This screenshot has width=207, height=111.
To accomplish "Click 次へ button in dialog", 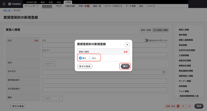I will pos(125,66).
